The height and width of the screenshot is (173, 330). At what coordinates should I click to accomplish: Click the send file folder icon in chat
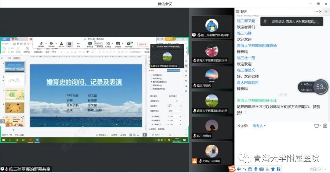pos(317,126)
